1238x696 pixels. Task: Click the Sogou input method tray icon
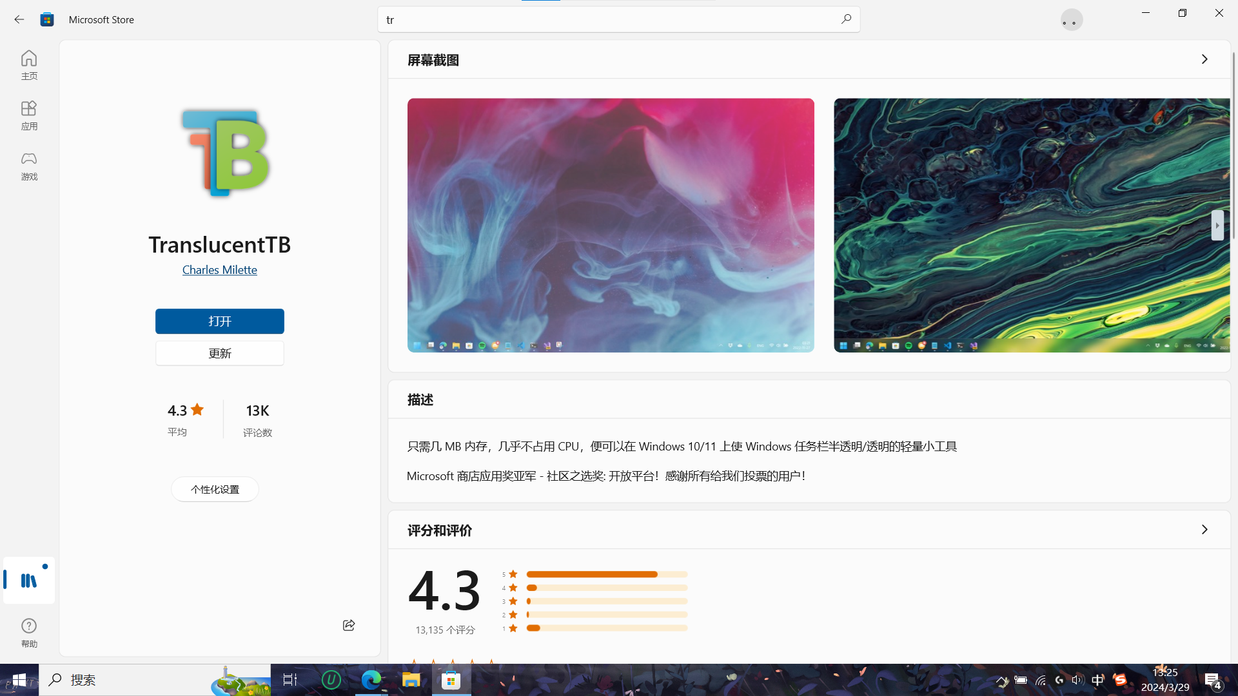click(x=1120, y=681)
